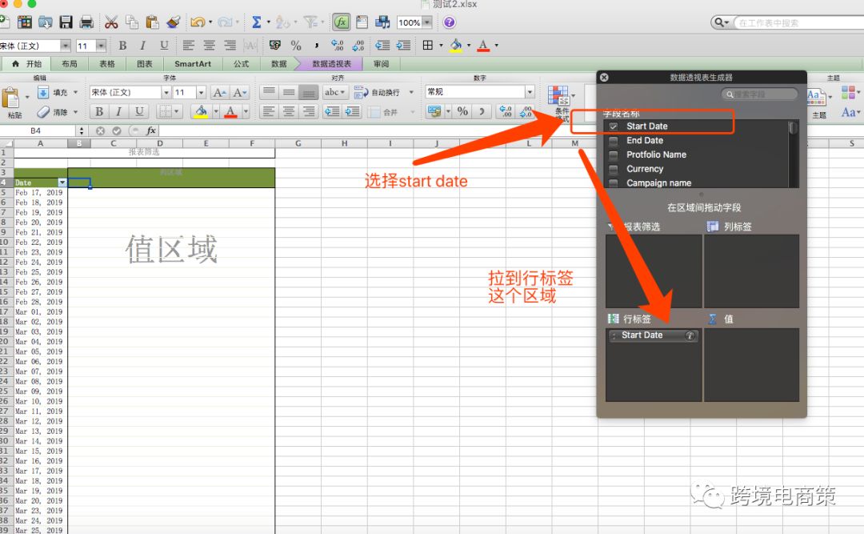Click increase font size A icon in ribbon
Screen dimensions: 864x534
pyautogui.click(x=219, y=92)
